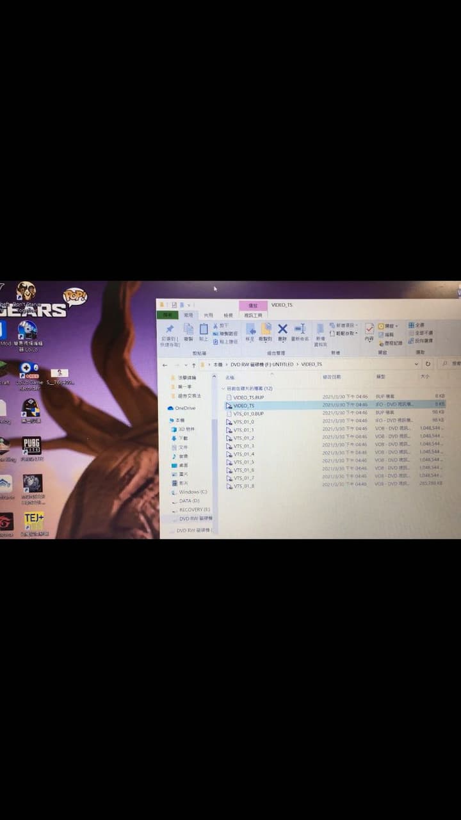Image resolution: width=461 pixels, height=820 pixels.
Task: Select the VTS_01_0.BUP file
Action: pos(334,413)
